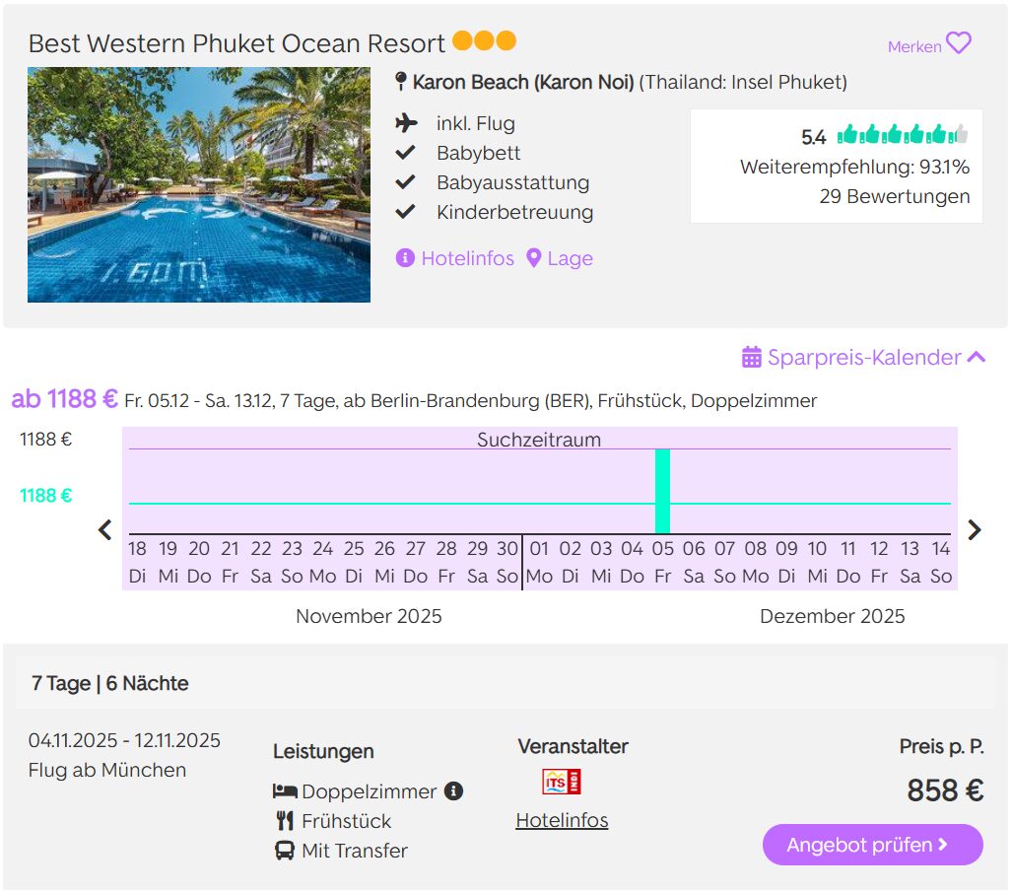The image size is (1012, 892).
Task: Select date 13 Sa in December
Action: pyautogui.click(x=910, y=562)
